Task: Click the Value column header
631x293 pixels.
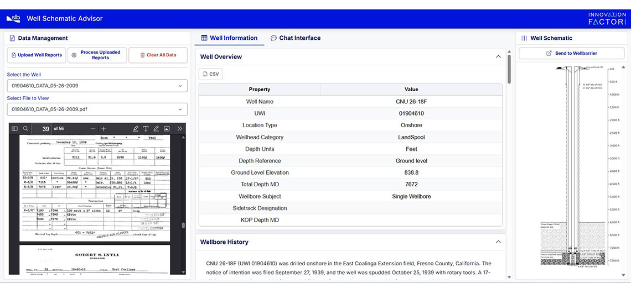Action: pos(411,89)
